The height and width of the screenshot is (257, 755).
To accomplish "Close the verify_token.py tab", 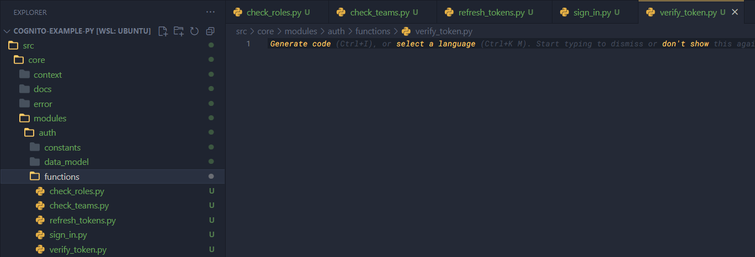I will pos(735,12).
